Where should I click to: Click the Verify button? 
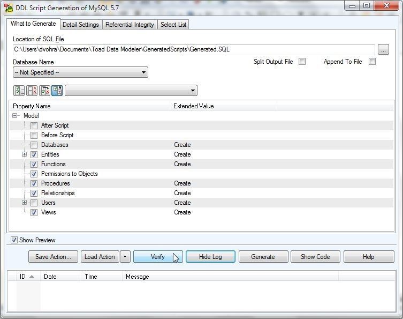pyautogui.click(x=158, y=257)
